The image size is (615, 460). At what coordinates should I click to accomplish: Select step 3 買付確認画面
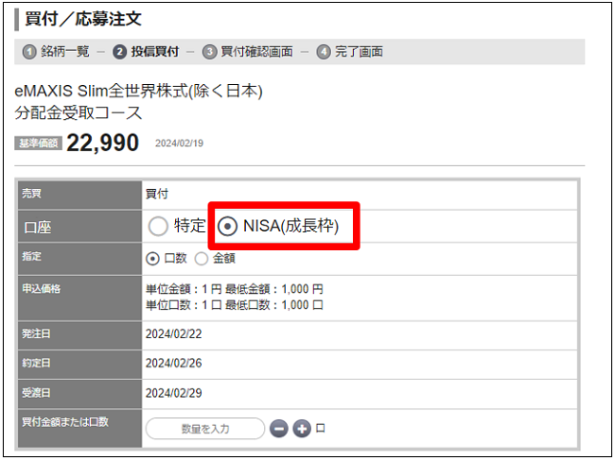(248, 52)
